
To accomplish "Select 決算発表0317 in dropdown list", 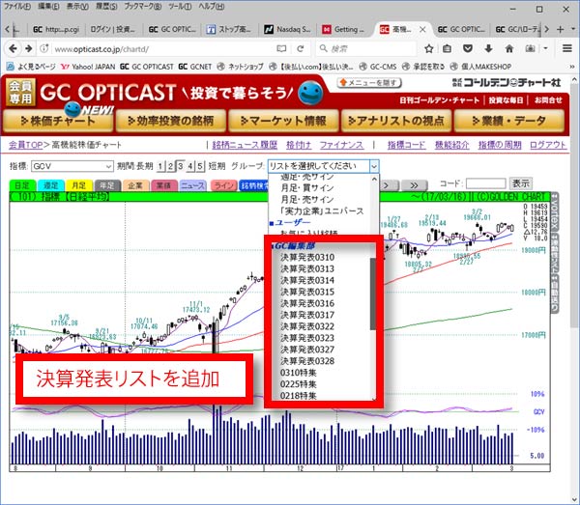I will coord(307,315).
